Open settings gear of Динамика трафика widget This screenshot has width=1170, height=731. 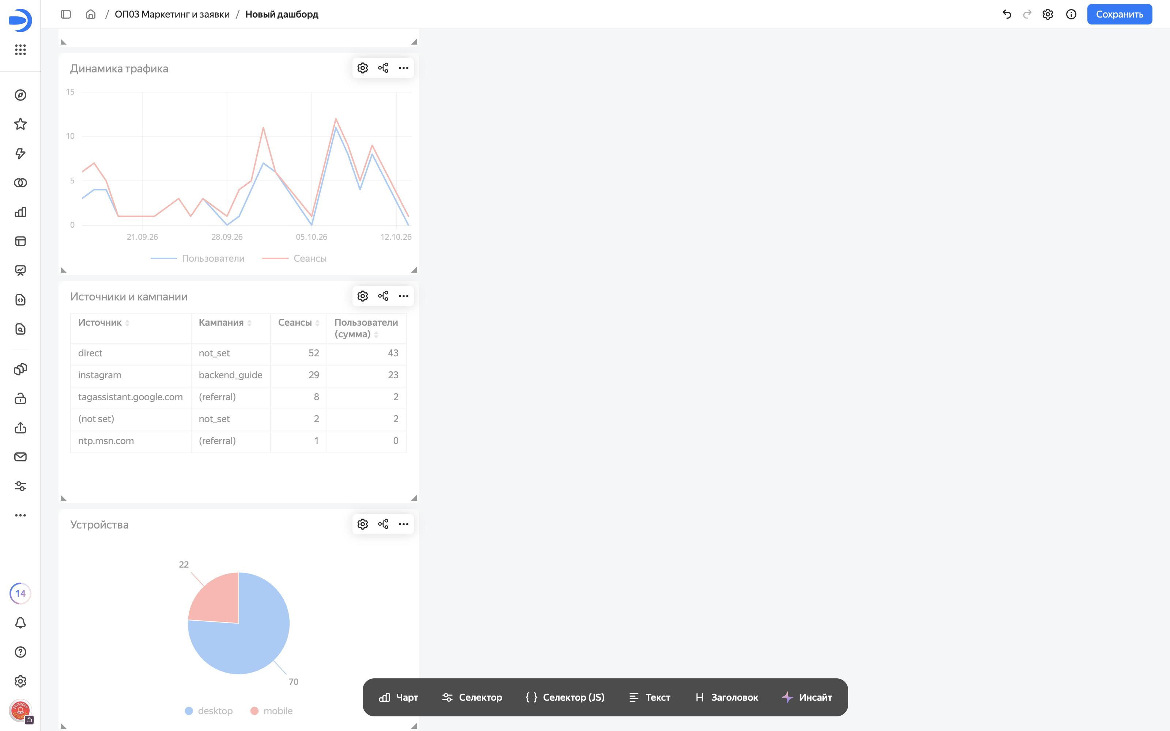(363, 68)
